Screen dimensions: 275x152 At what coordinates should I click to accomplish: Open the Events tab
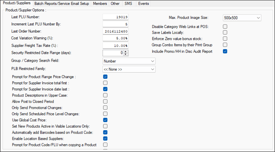(143, 4)
